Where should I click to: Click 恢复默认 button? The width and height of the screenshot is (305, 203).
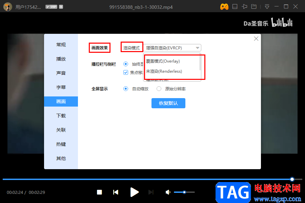[168, 103]
